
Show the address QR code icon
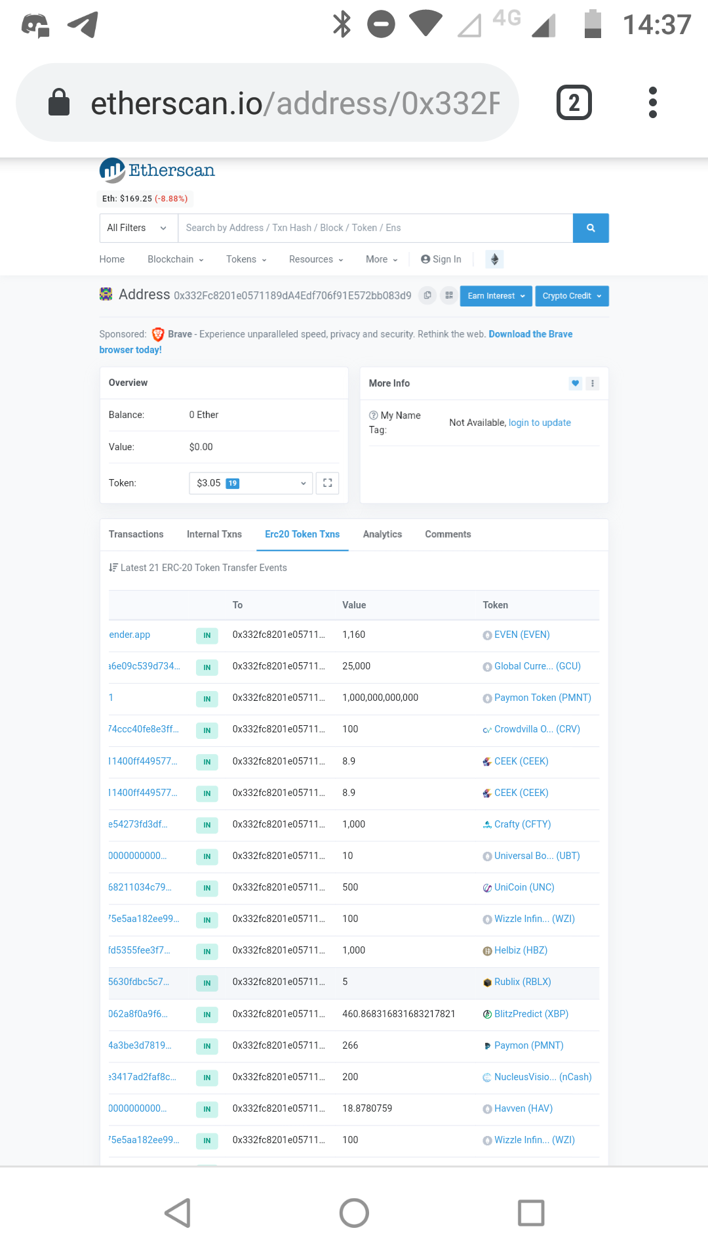click(449, 295)
